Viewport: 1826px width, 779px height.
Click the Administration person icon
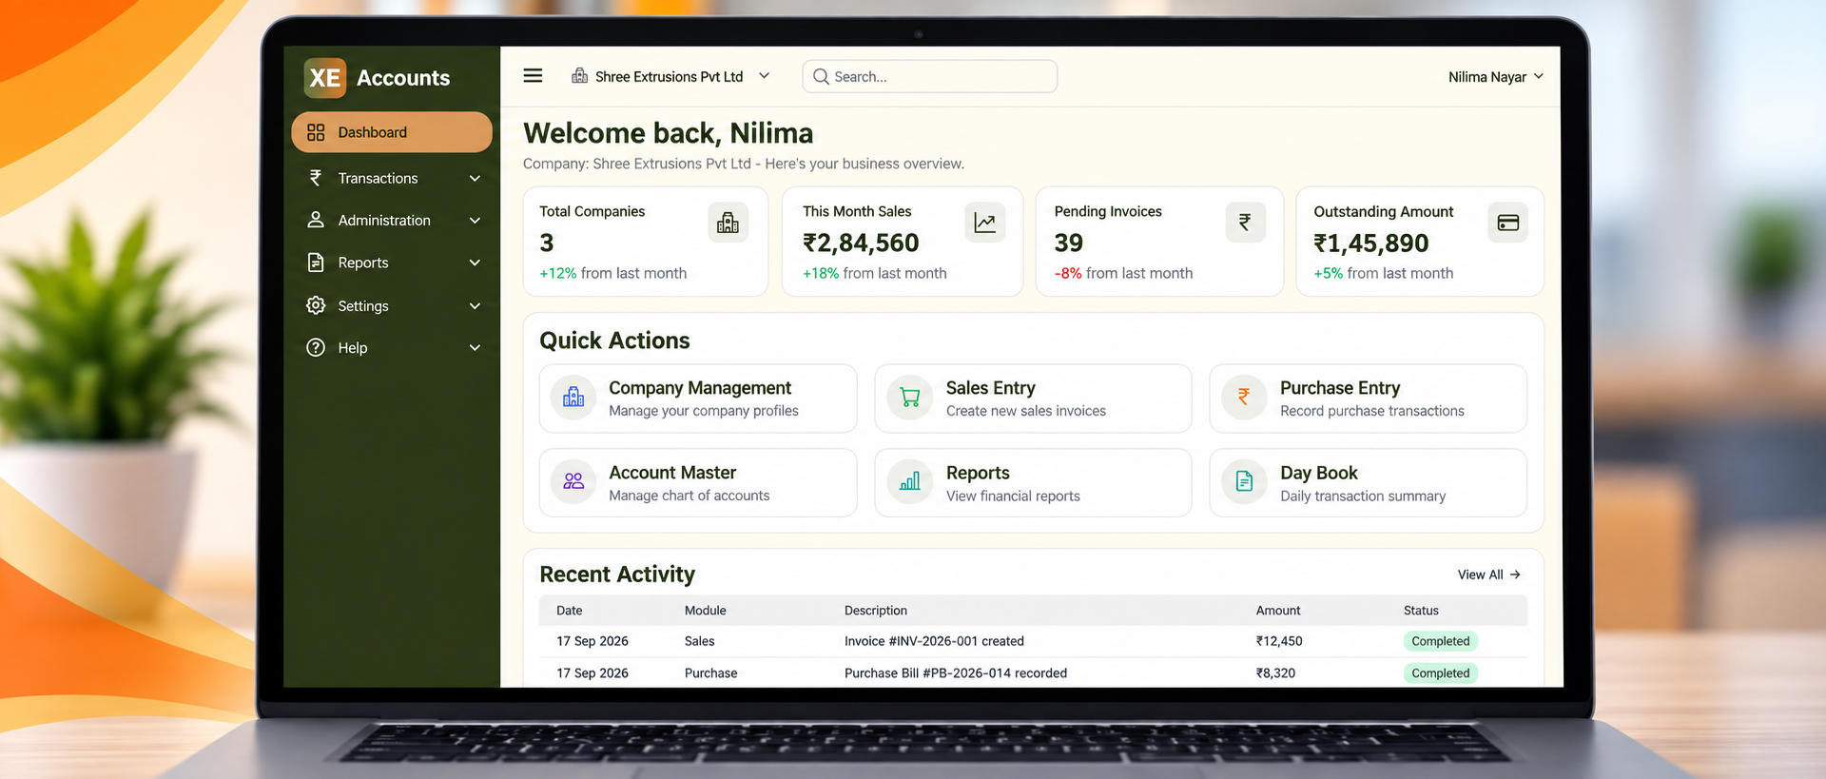316,220
